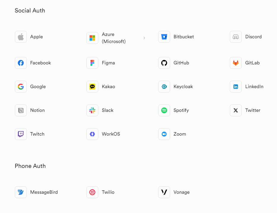Select the Bitbucket provider icon
Viewport: 277px width, 213px height.
tap(164, 37)
